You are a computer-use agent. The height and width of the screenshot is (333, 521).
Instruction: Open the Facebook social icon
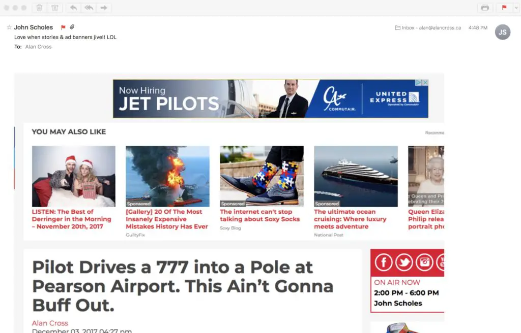coord(384,262)
